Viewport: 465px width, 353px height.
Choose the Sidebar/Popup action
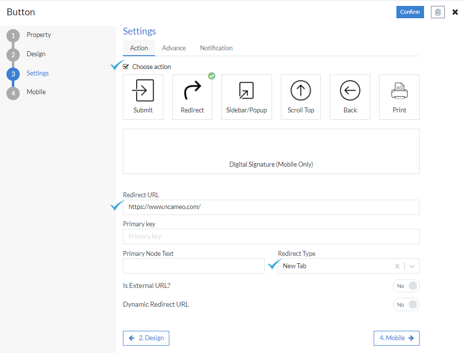[246, 97]
